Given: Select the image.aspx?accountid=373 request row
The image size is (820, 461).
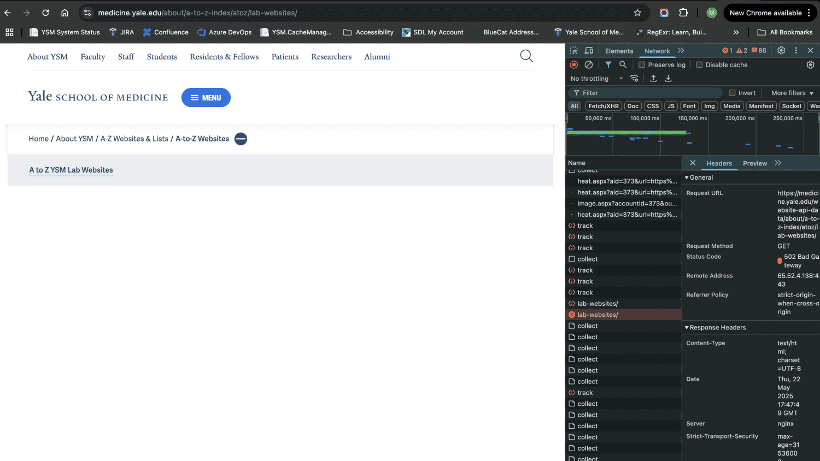Looking at the screenshot, I should point(623,203).
